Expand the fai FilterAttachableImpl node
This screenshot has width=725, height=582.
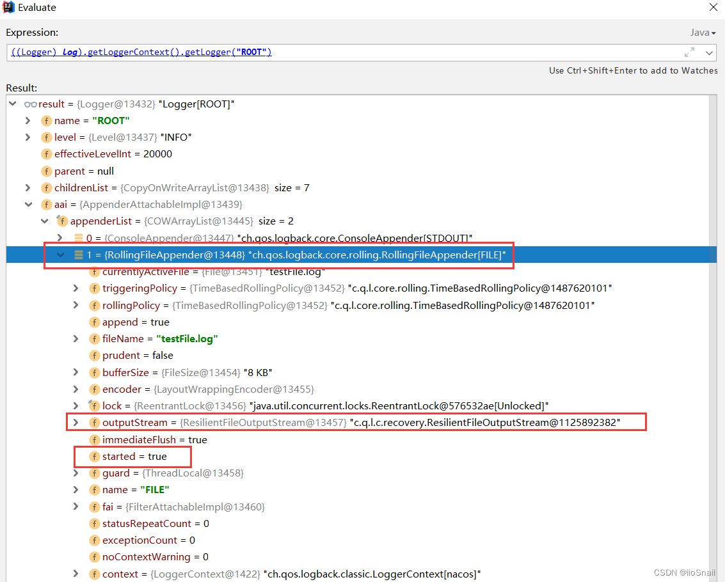pos(76,507)
